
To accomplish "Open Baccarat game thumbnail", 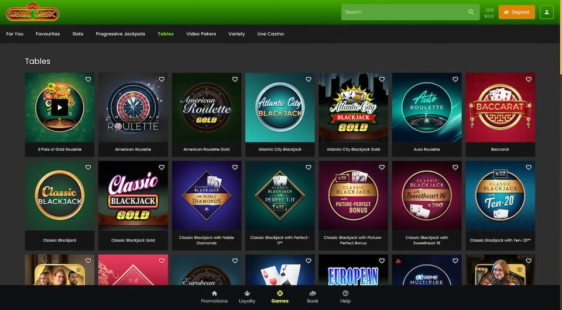I will [500, 107].
